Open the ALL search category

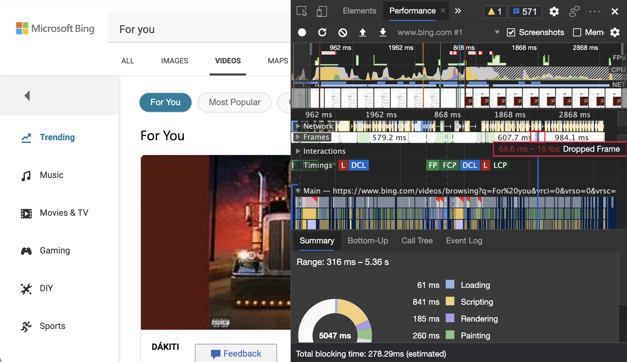128,61
